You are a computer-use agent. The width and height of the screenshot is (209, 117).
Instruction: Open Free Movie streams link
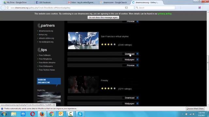pyautogui.click(x=47, y=62)
